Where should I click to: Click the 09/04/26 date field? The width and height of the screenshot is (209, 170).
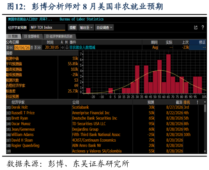(22, 48)
